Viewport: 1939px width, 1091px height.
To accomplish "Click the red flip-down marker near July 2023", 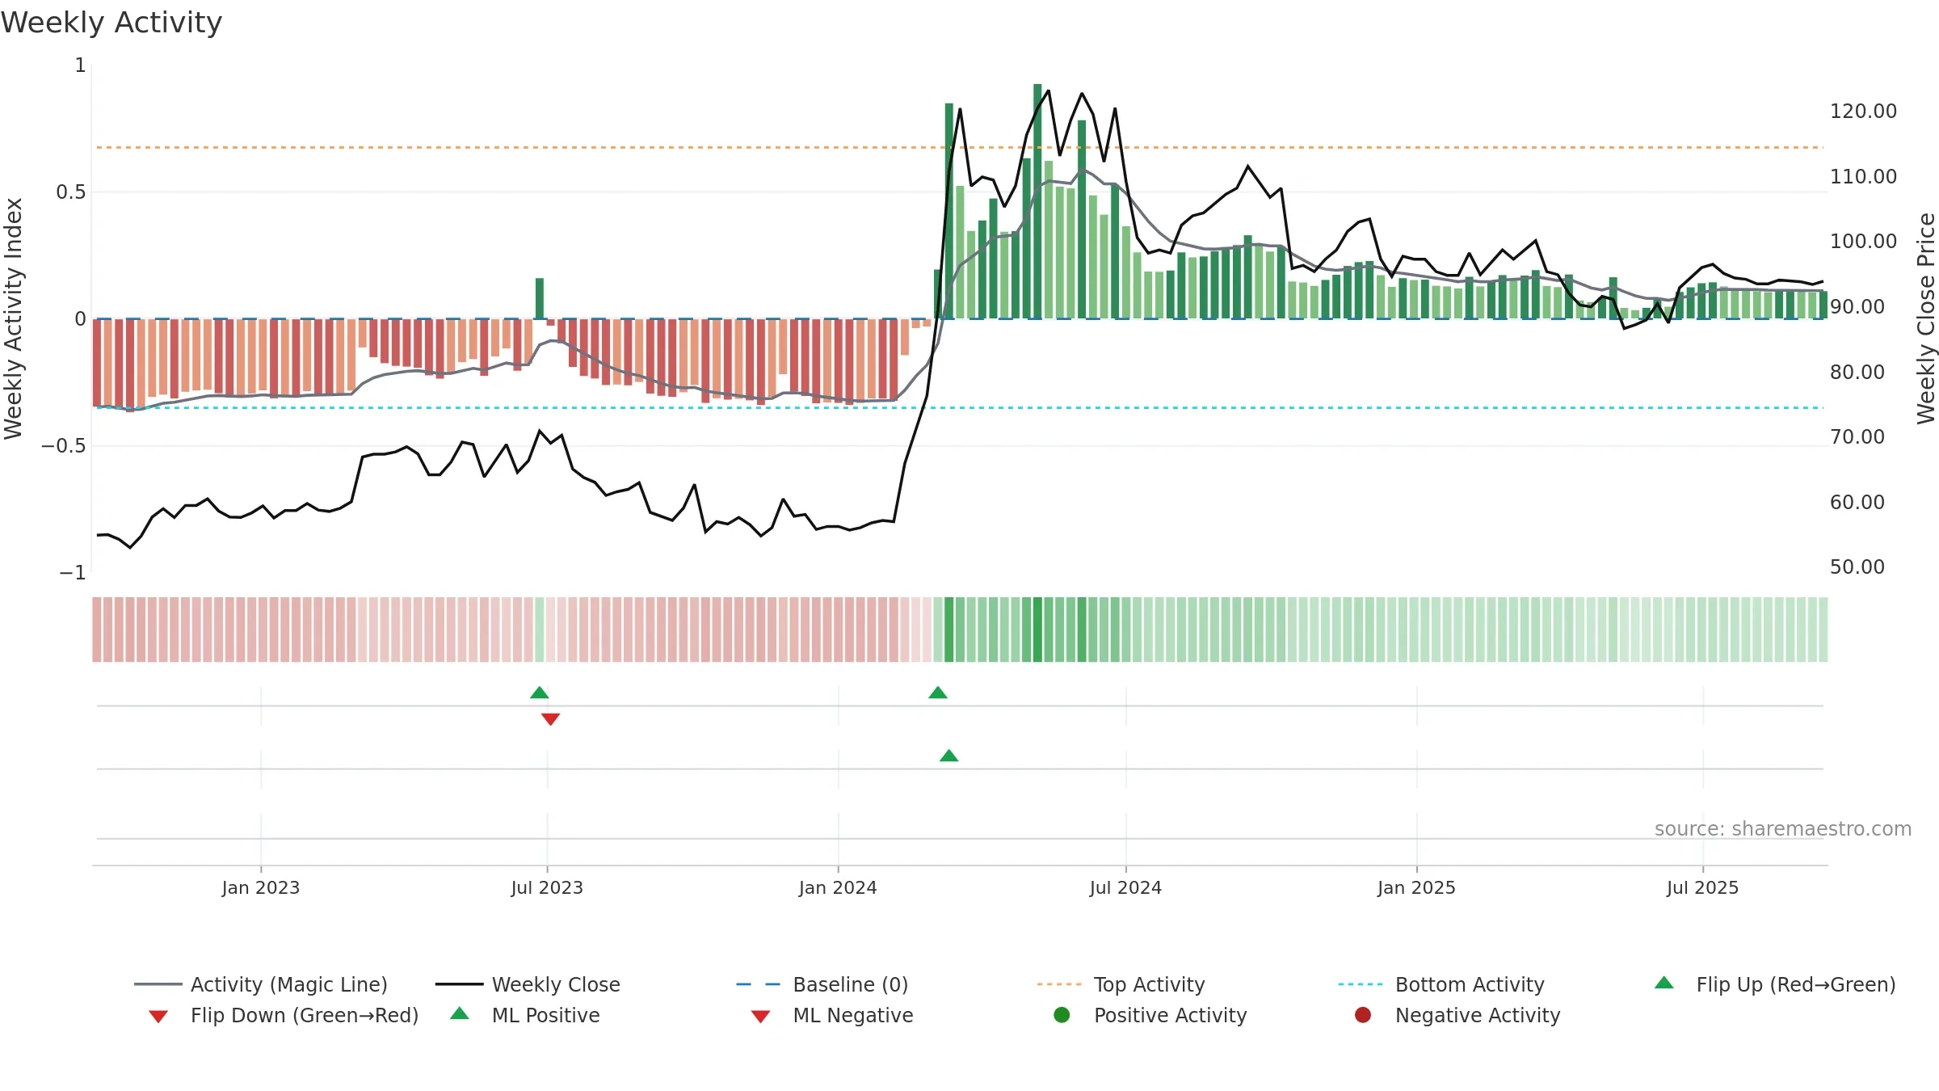I will point(550,719).
